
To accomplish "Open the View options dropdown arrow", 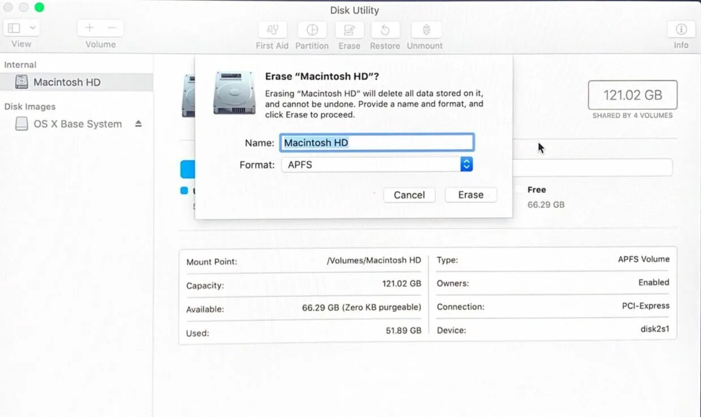I will pos(32,28).
